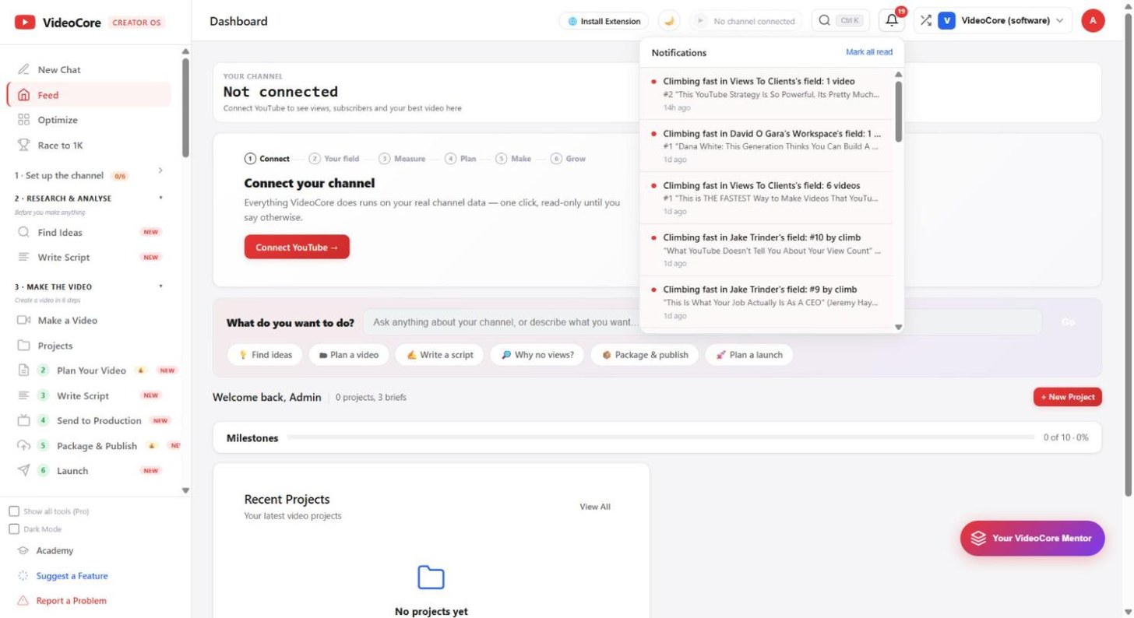Click the search magnifier icon beside Ctrl K
The width and height of the screenshot is (1134, 618).
[x=824, y=21]
